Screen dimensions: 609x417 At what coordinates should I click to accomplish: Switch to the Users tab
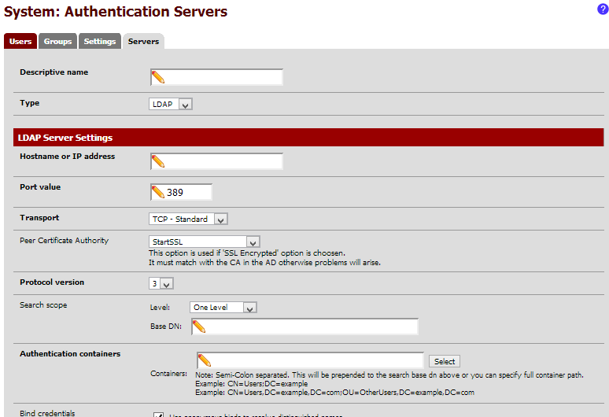pyautogui.click(x=20, y=41)
